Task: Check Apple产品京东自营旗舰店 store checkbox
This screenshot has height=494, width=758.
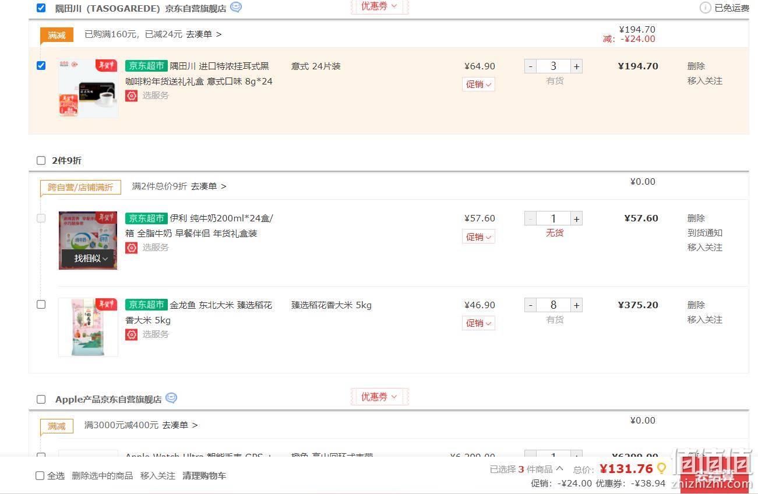Action: [41, 399]
